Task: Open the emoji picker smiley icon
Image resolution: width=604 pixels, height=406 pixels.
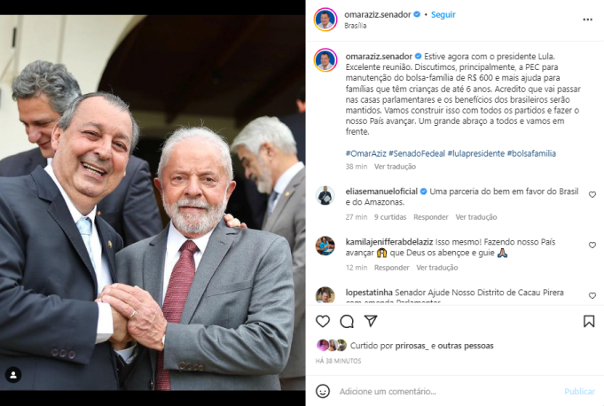Action: (x=323, y=391)
